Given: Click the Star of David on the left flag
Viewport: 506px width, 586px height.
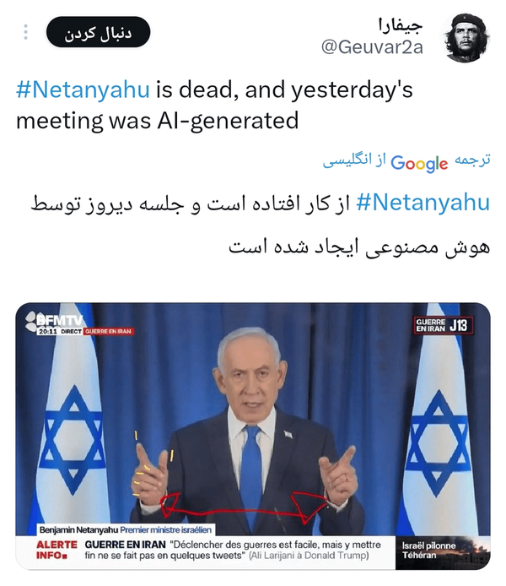Looking at the screenshot, I should pos(72,440).
